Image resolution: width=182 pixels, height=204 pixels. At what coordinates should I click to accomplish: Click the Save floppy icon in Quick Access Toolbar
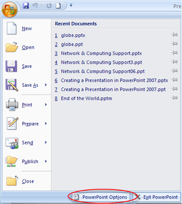pyautogui.click(x=26, y=5)
